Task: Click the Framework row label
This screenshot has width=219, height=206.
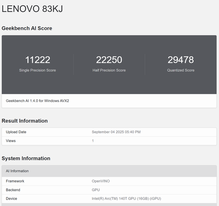Action: pos(15,181)
